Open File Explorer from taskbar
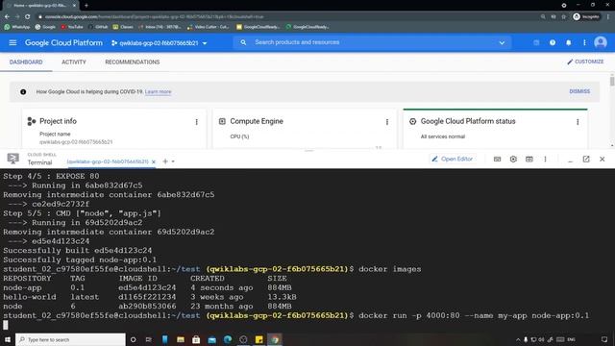 181,339
